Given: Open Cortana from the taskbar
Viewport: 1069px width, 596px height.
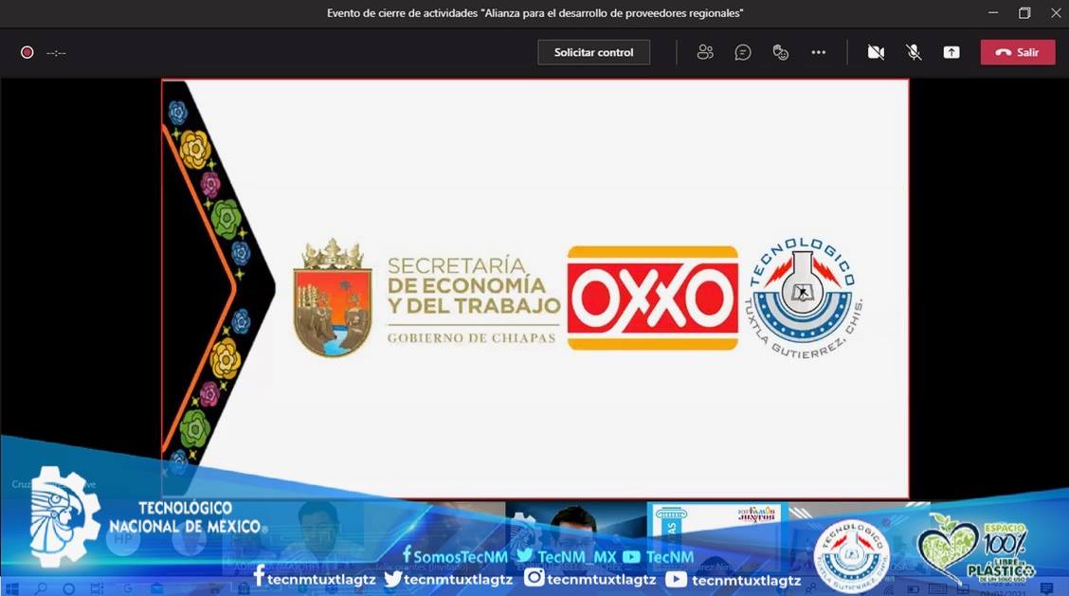Looking at the screenshot, I should (x=69, y=587).
